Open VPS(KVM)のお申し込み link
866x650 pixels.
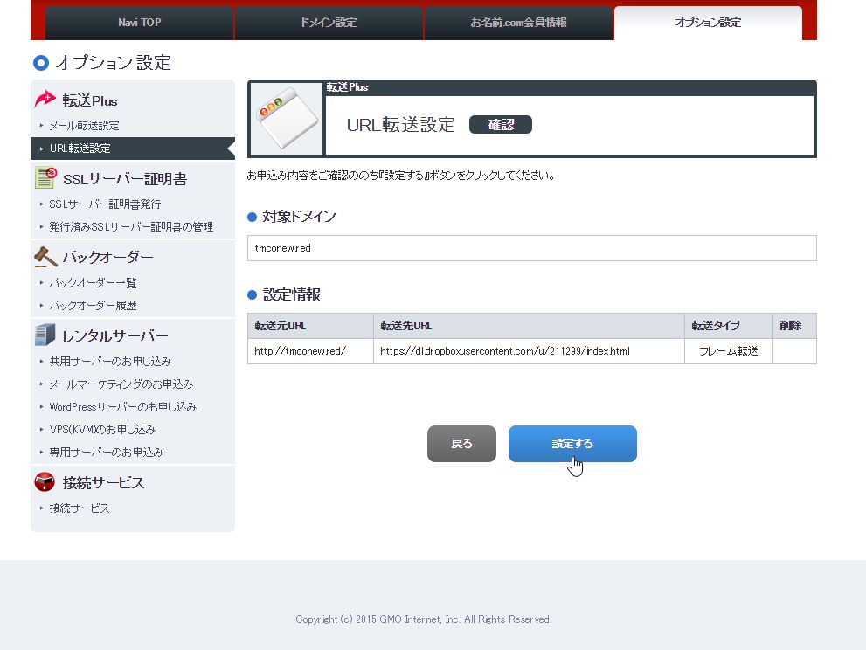tap(102, 430)
